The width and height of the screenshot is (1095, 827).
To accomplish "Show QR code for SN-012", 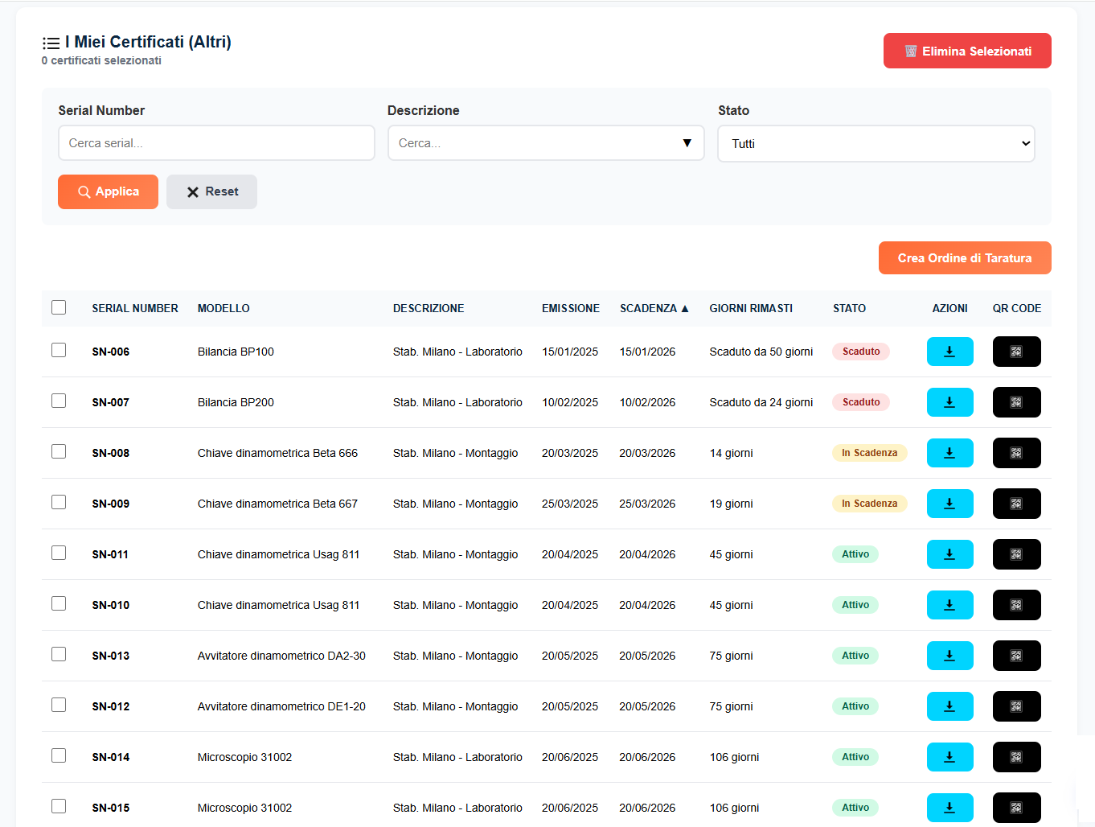I will click(1016, 706).
